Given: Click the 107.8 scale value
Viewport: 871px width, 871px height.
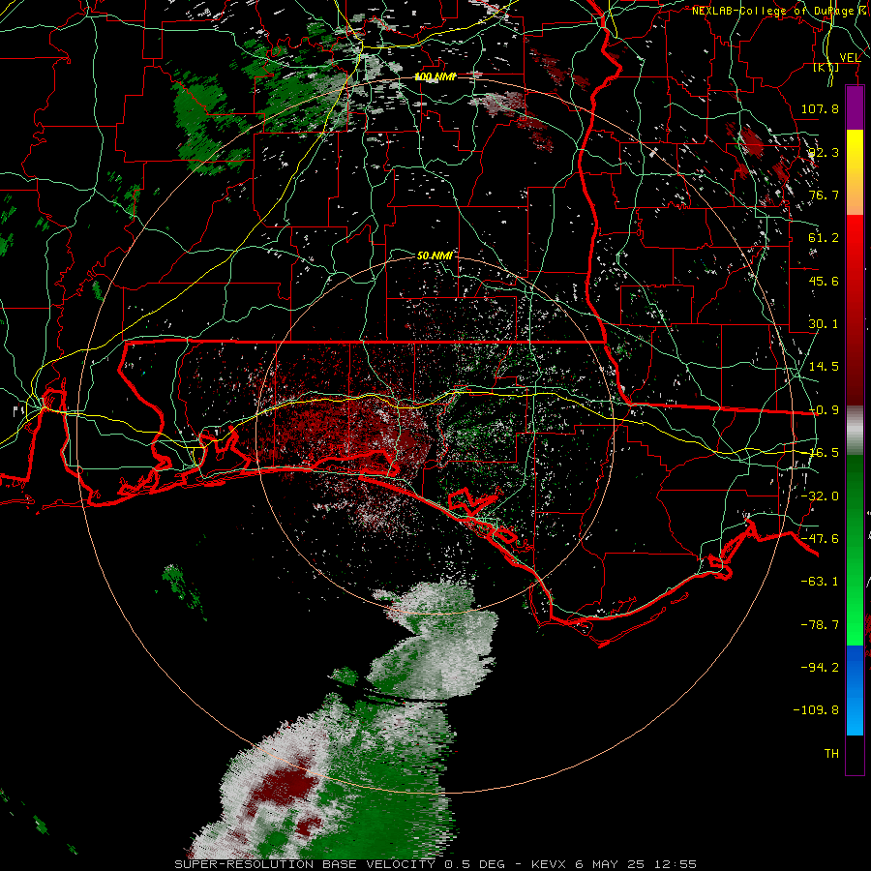Looking at the screenshot, I should point(820,108).
